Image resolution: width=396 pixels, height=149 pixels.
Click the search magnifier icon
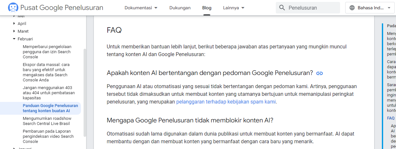pos(282,8)
